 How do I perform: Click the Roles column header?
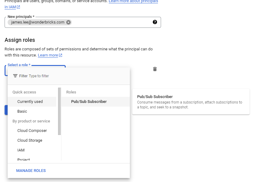click(71, 92)
